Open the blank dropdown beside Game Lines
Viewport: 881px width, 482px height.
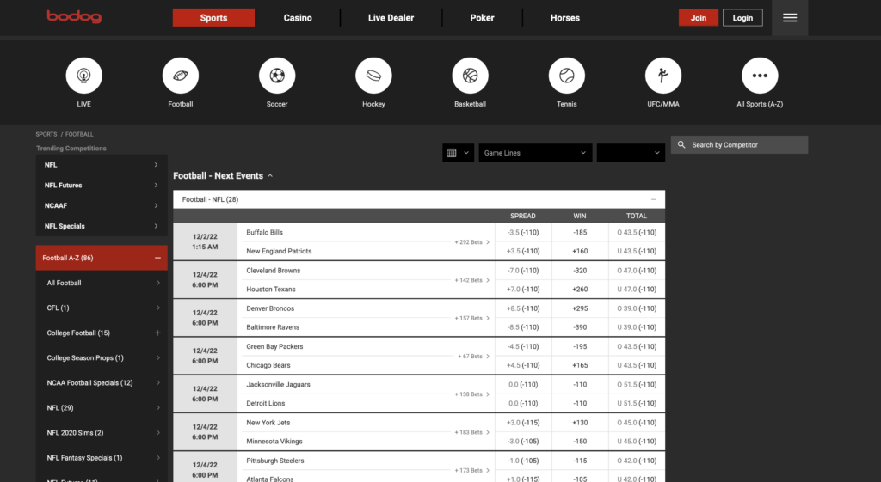(631, 153)
